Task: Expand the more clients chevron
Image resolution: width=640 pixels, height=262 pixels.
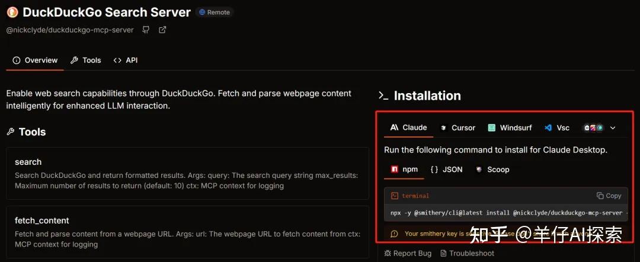Action: (x=613, y=127)
